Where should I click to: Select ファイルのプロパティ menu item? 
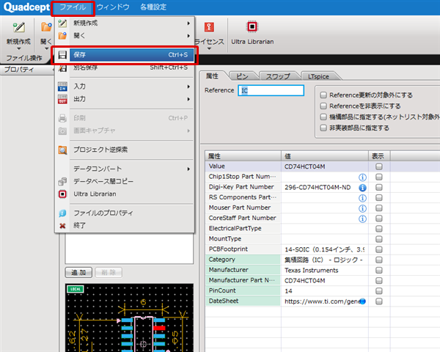pos(125,213)
